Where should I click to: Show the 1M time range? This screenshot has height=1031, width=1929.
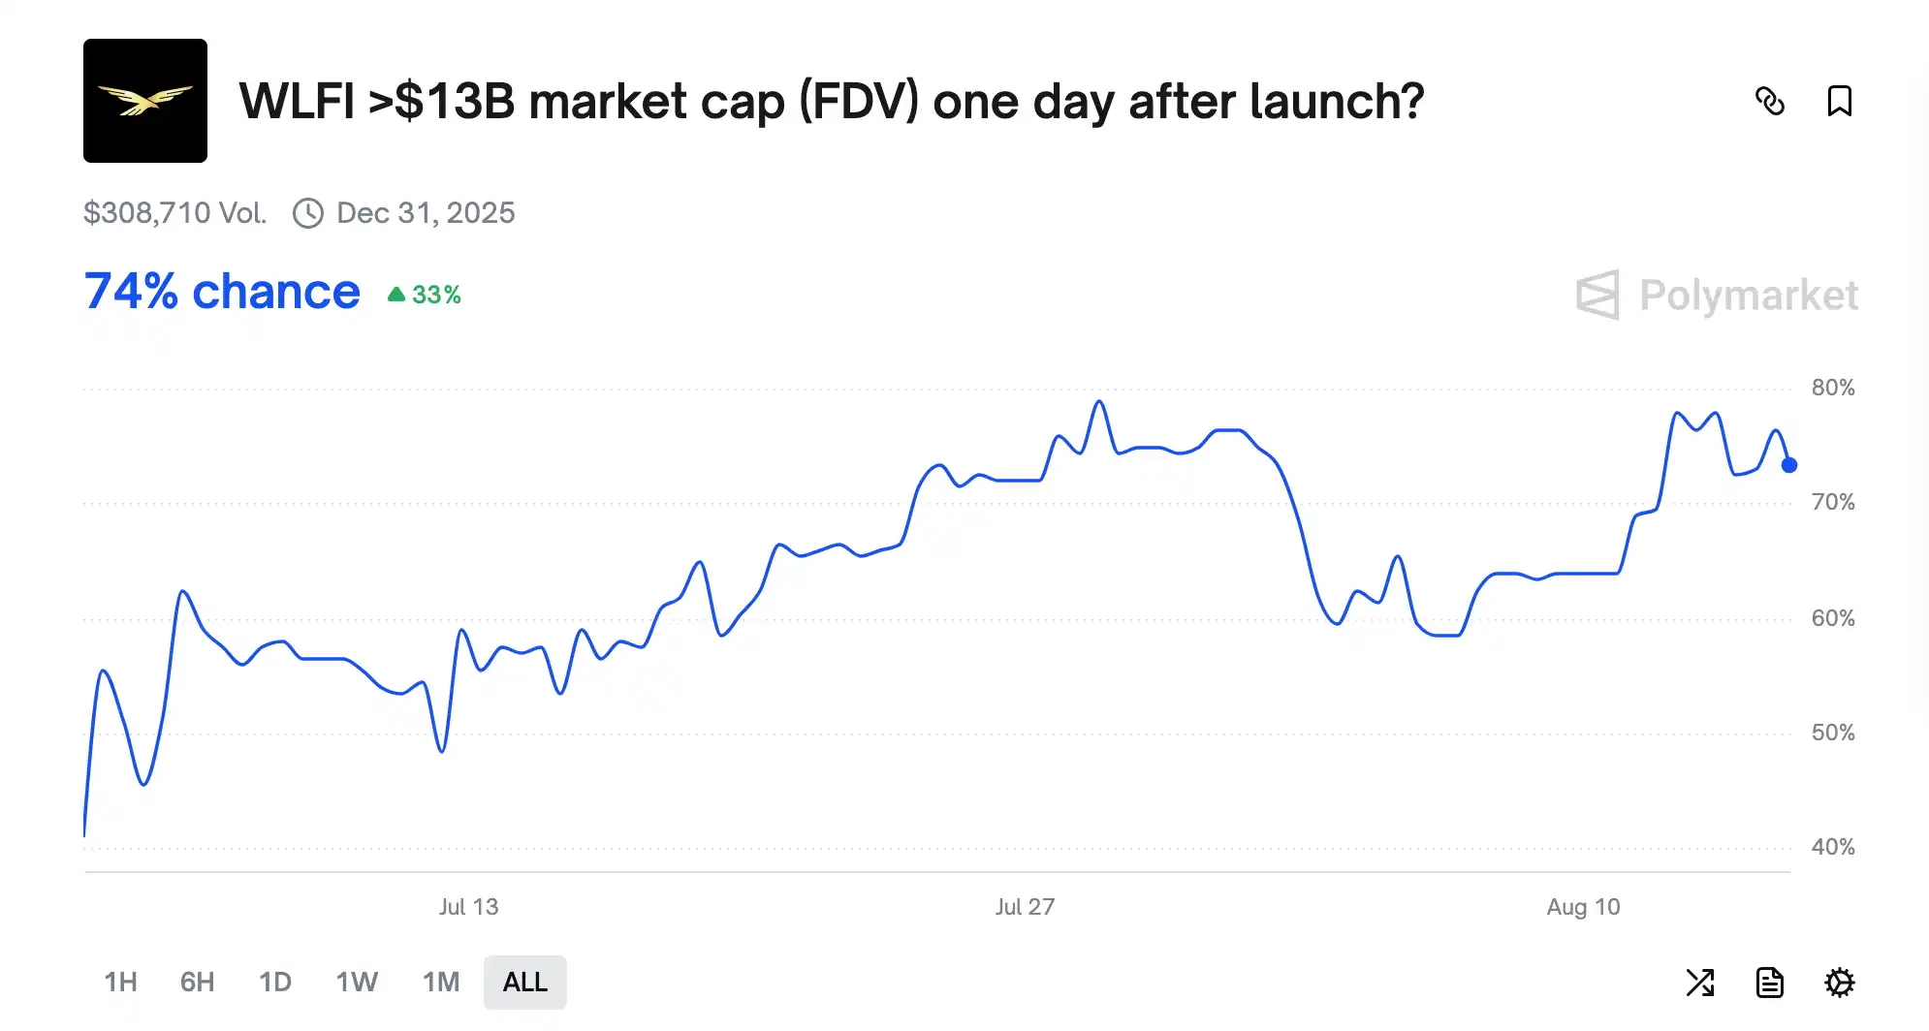coord(441,983)
